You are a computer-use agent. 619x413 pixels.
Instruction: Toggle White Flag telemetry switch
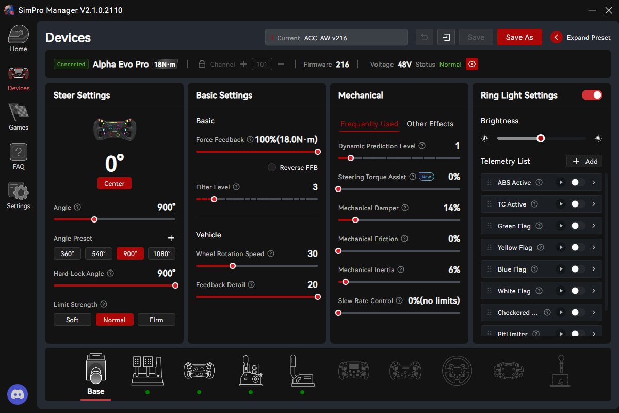(x=578, y=291)
